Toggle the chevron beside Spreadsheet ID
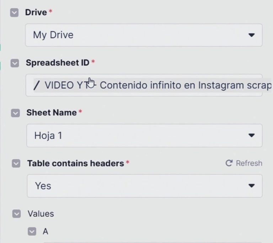This screenshot has width=273, height=243. click(x=15, y=63)
